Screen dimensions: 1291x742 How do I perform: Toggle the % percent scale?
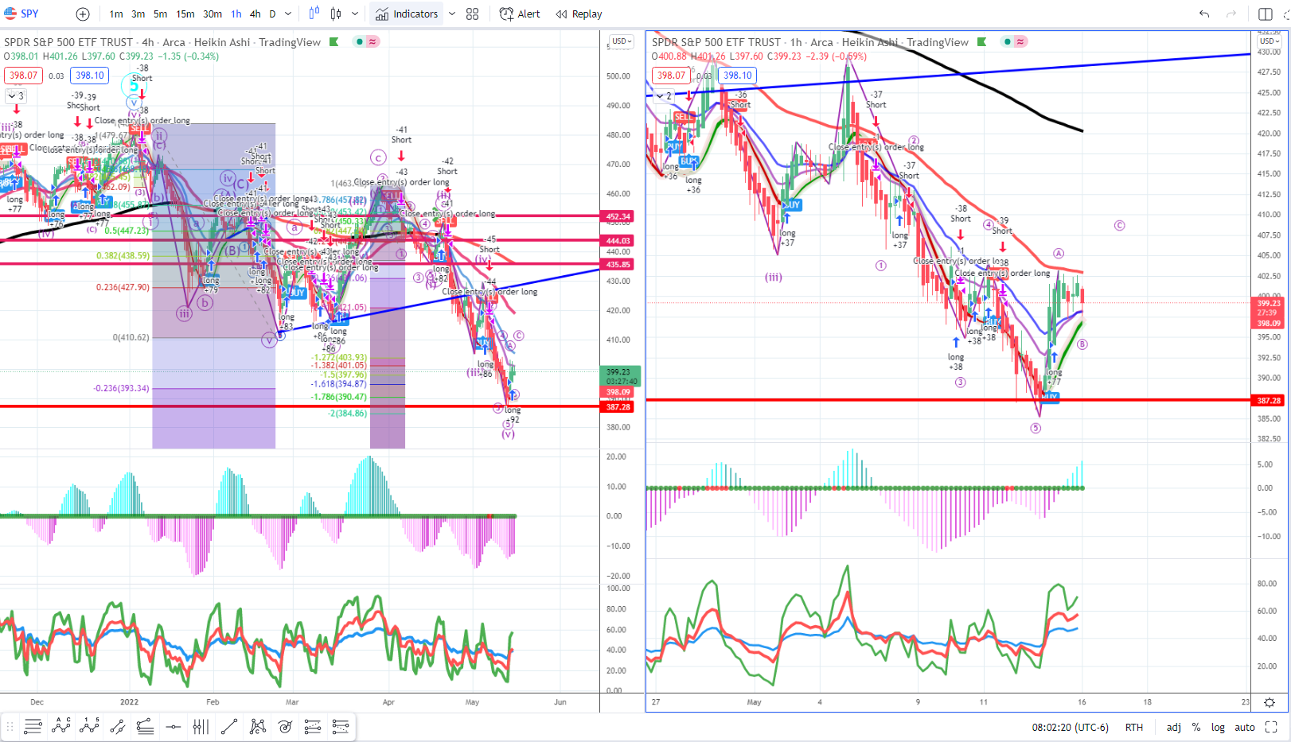(x=1196, y=727)
